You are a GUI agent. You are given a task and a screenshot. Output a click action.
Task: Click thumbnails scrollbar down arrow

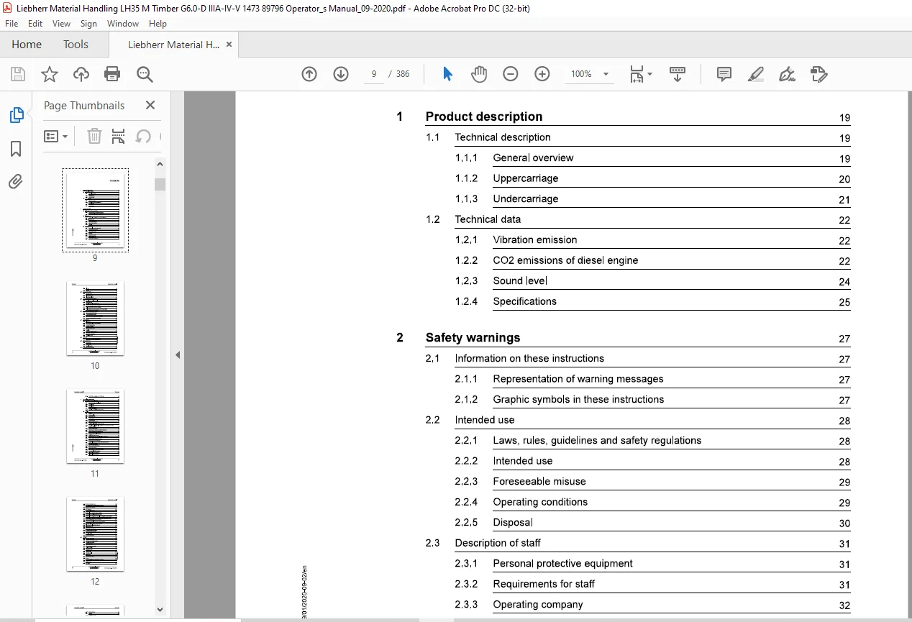click(x=160, y=610)
